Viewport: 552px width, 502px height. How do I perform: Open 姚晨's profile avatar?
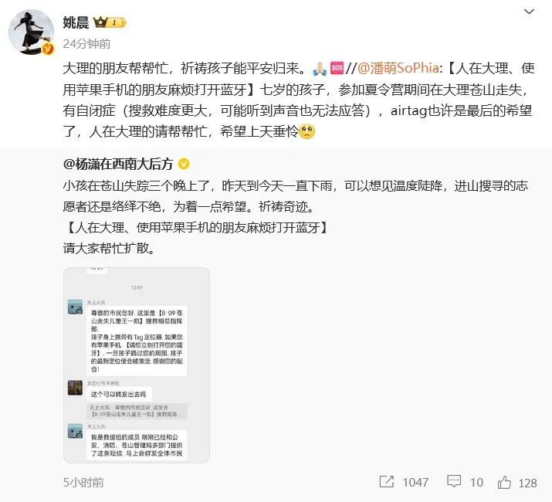click(x=31, y=32)
